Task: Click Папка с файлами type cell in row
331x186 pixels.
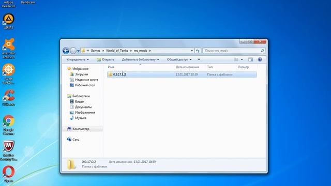Action: pyautogui.click(x=220, y=74)
